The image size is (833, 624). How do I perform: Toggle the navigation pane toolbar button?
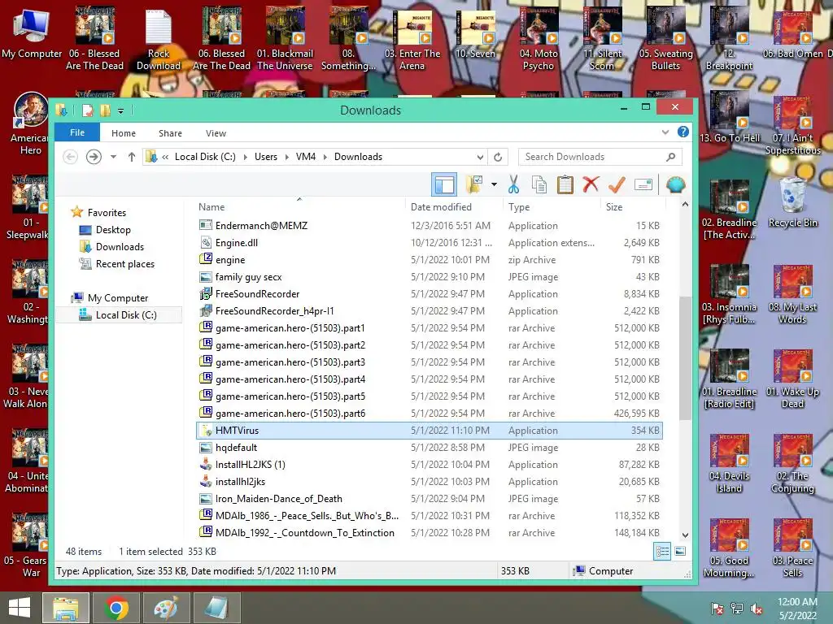tap(444, 184)
